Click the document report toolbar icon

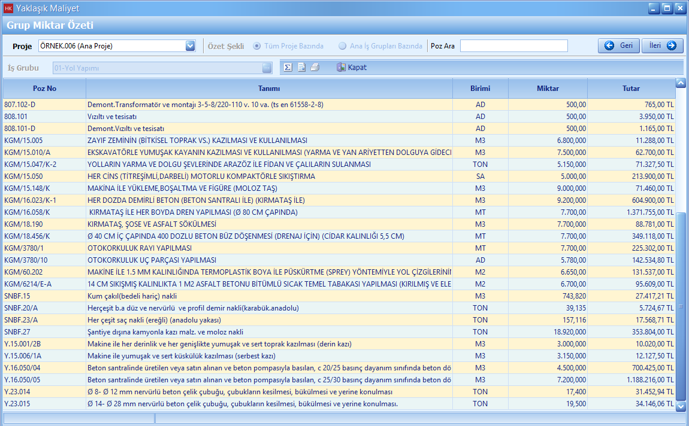(x=301, y=68)
